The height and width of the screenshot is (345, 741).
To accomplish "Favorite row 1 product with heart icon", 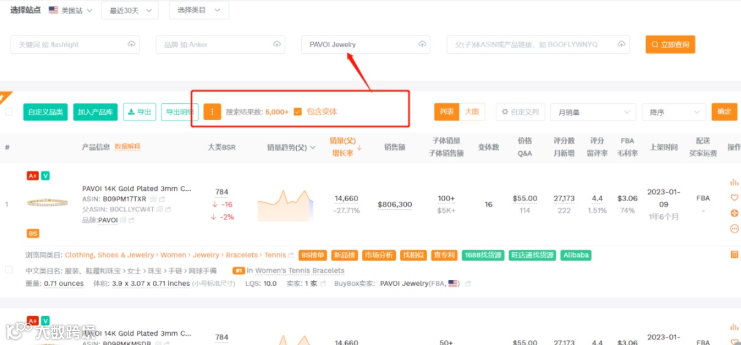I will (x=734, y=198).
